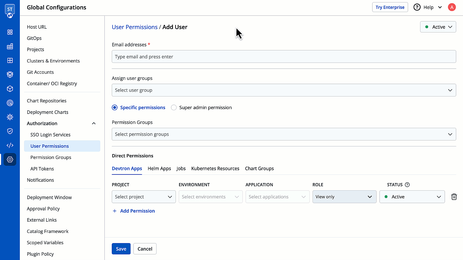Go back via User Permissions breadcrumb link
Screen dimensions: 463x260
(x=135, y=27)
